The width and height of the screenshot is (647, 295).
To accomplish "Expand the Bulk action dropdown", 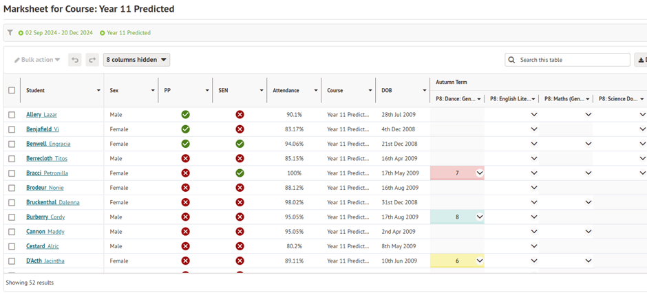I will [37, 60].
